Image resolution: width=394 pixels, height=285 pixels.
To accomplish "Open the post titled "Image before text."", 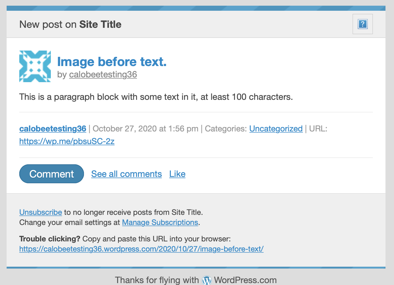I will pos(112,62).
